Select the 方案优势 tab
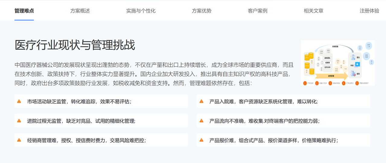 (x=202, y=11)
